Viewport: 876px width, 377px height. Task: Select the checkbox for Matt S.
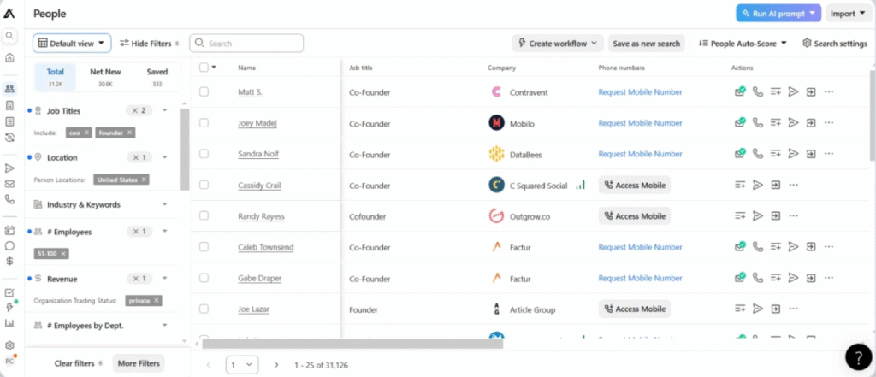(x=204, y=92)
